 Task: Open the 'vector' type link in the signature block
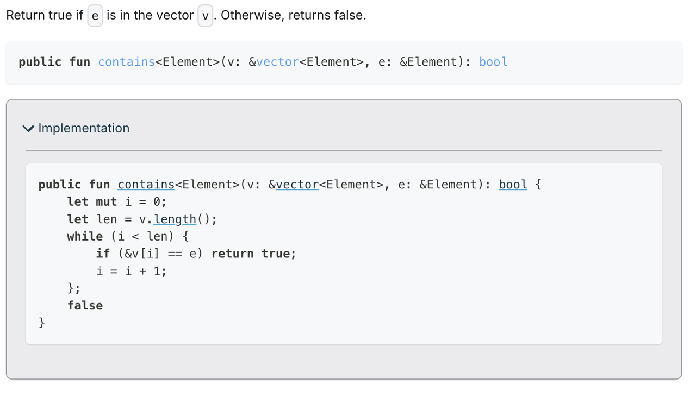[x=277, y=62]
